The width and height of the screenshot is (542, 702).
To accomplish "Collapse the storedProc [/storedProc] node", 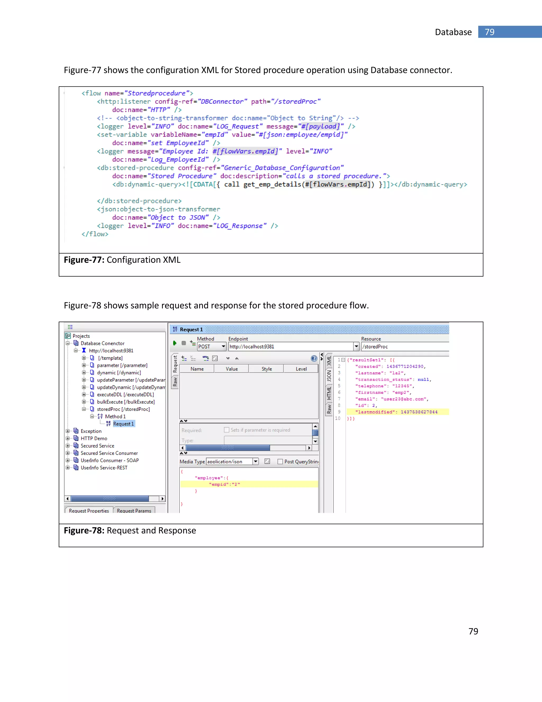I will (84, 409).
